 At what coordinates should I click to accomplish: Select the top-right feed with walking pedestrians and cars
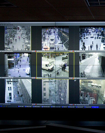coord(92,39)
